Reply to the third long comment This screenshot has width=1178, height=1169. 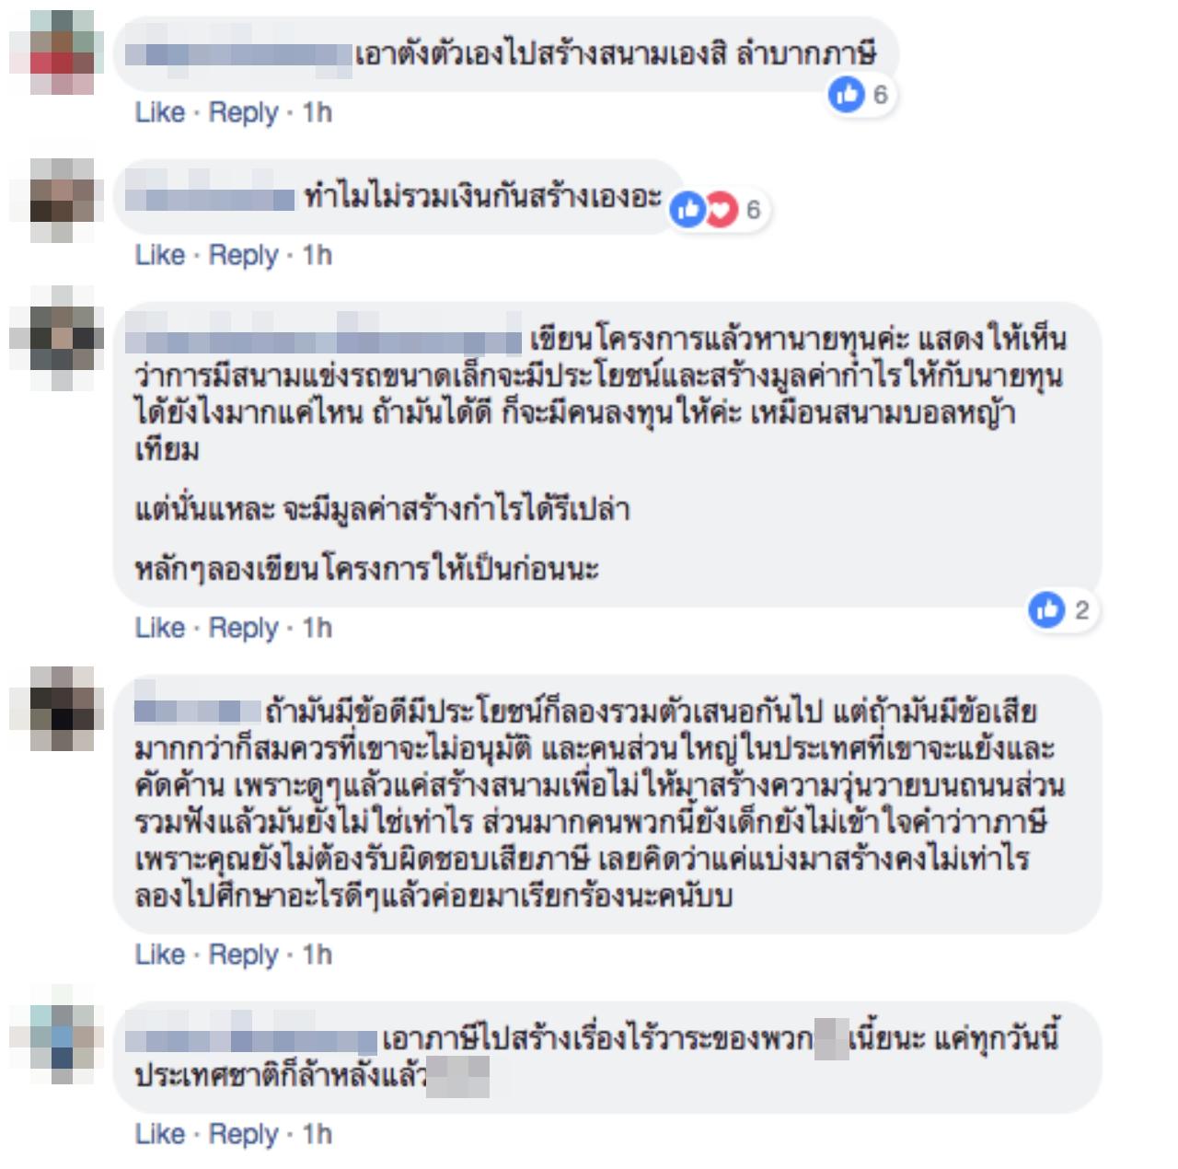pyautogui.click(x=243, y=629)
